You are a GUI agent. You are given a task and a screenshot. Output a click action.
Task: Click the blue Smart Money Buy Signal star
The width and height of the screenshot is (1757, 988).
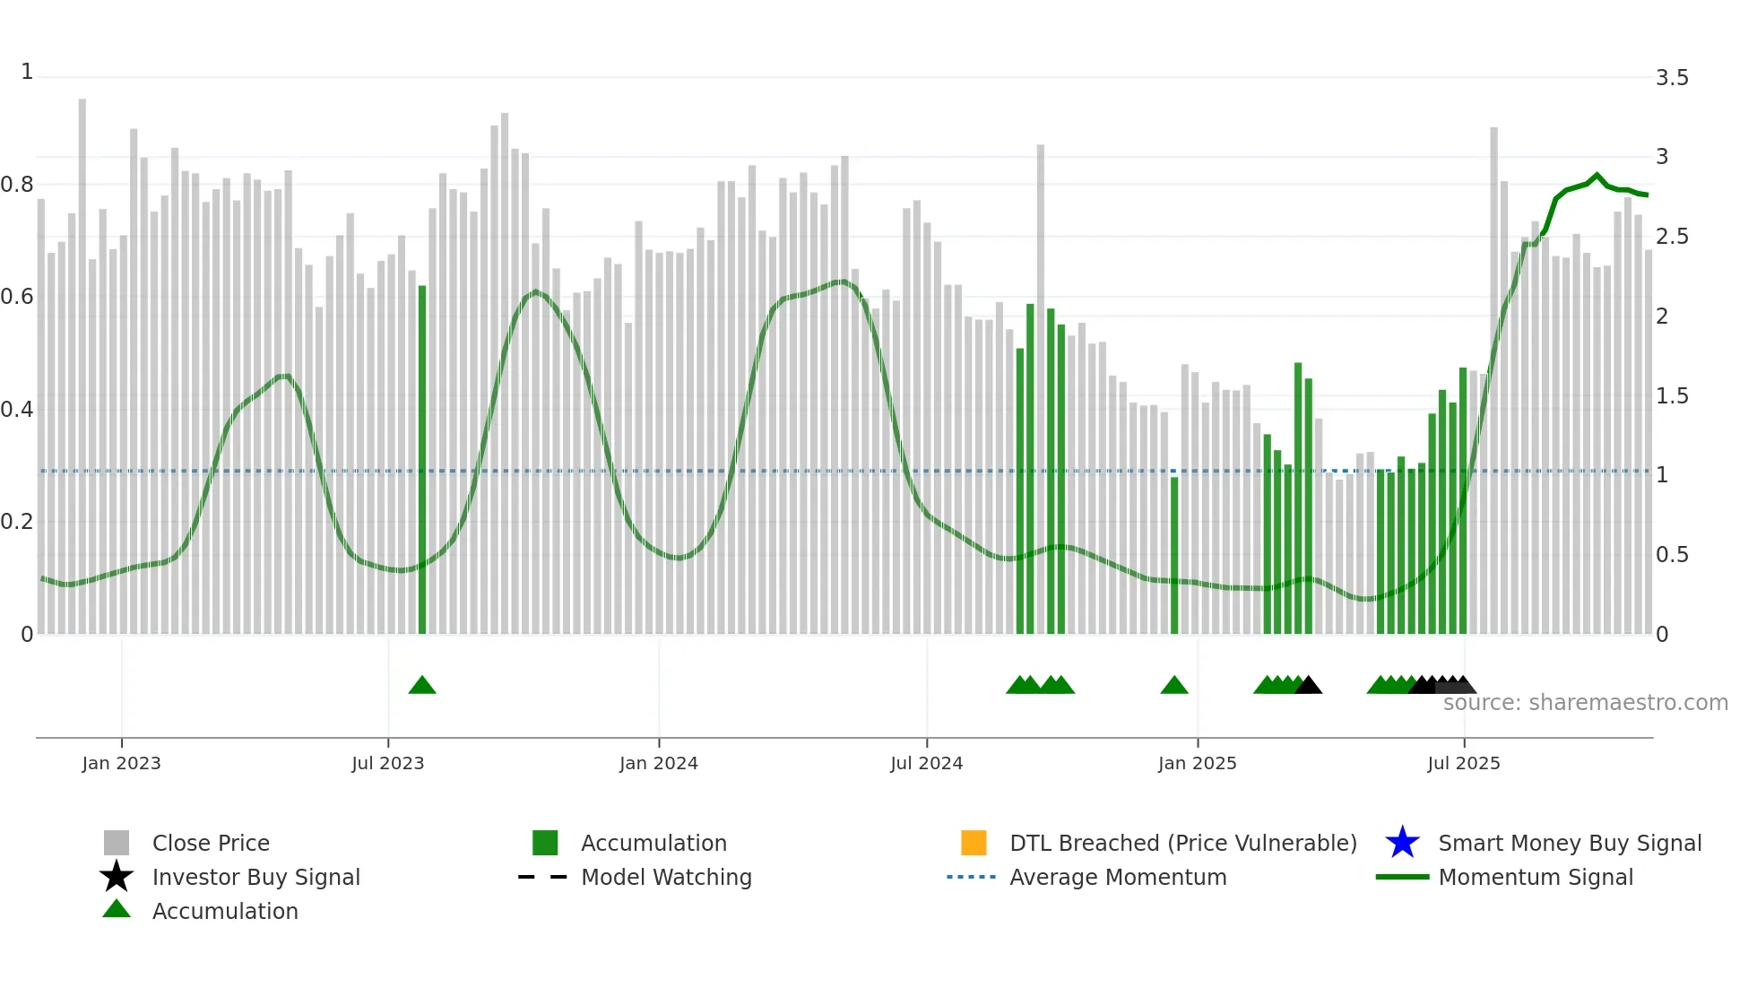click(1402, 843)
